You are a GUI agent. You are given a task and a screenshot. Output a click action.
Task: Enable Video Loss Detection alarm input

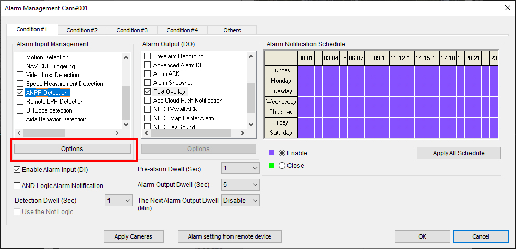[x=20, y=75]
